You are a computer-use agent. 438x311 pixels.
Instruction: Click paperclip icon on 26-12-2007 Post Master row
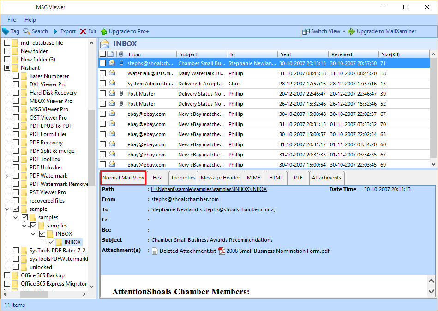[x=121, y=103]
